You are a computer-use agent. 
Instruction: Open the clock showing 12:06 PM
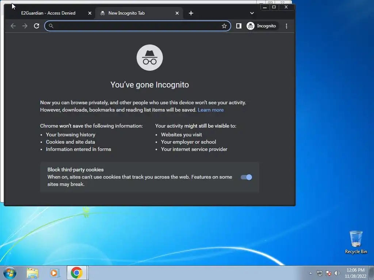click(355, 273)
